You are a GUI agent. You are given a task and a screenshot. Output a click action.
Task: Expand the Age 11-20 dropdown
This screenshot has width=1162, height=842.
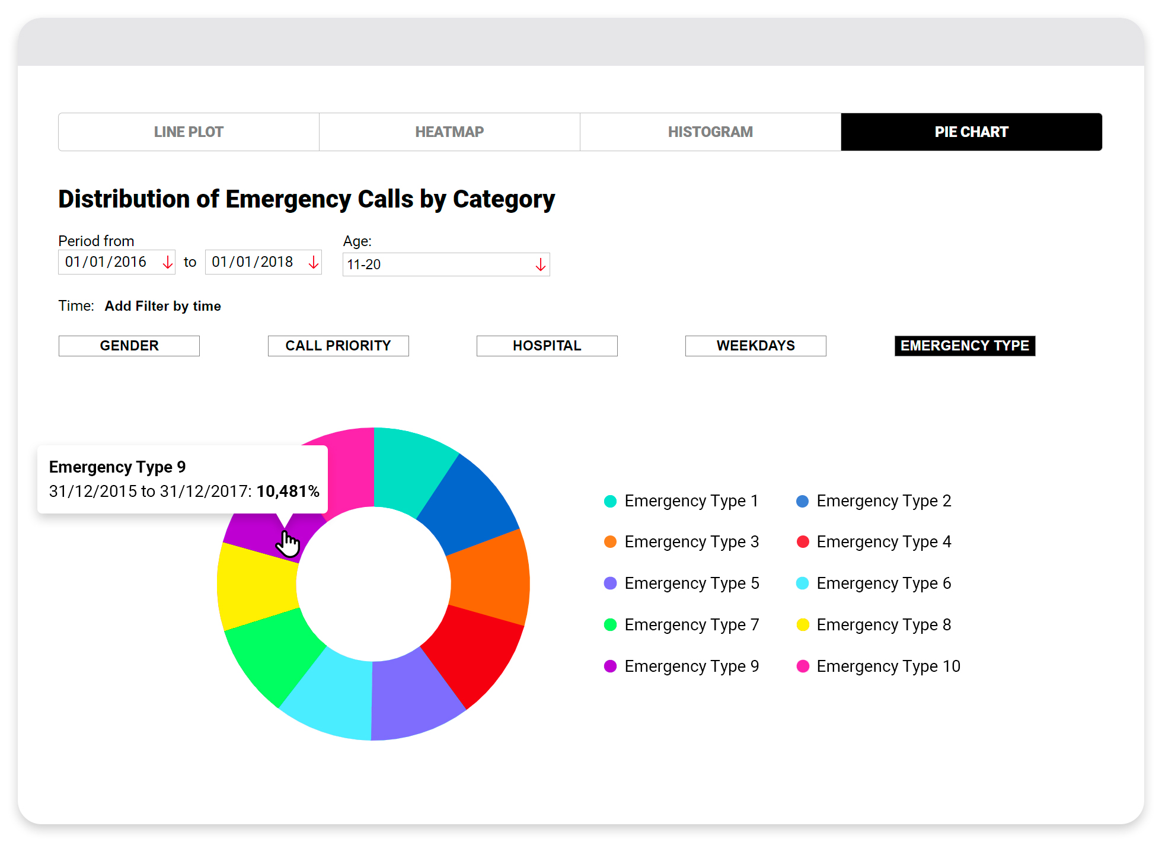tap(439, 264)
